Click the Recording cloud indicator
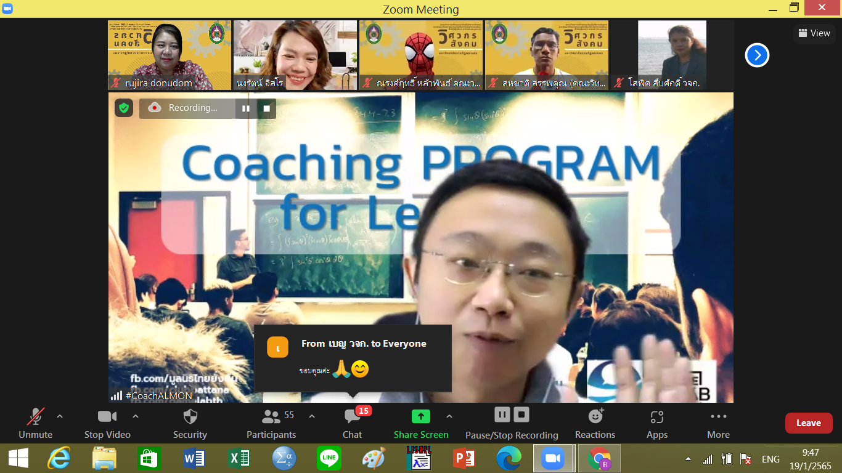The height and width of the screenshot is (473, 842). 155,108
